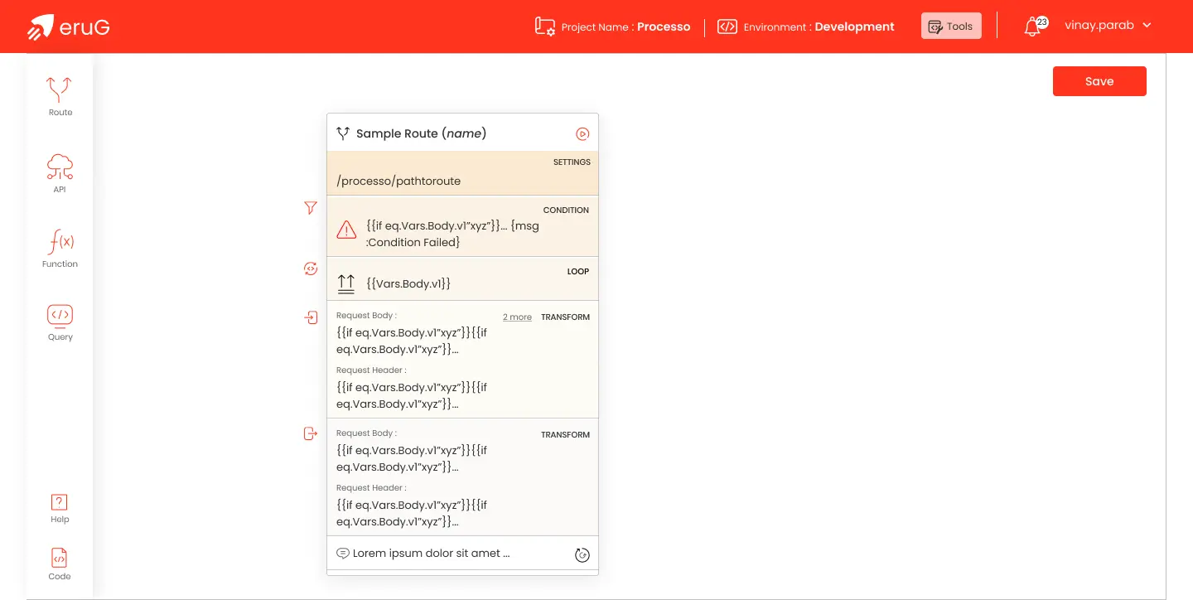
Task: Click the refresh icon beside comment
Action: tap(582, 554)
